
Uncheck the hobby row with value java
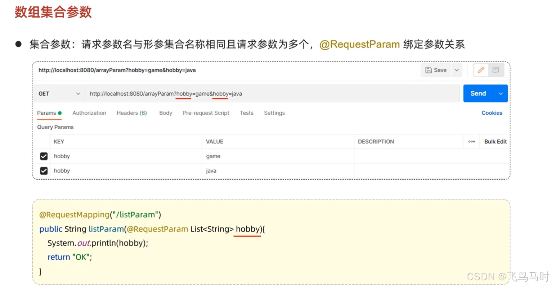pos(44,171)
